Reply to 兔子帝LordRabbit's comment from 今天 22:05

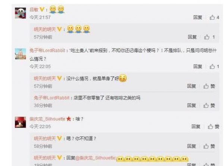click(x=198, y=66)
